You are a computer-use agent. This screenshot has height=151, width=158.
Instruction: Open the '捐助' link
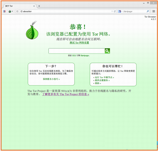pyautogui.click(x=98, y=83)
